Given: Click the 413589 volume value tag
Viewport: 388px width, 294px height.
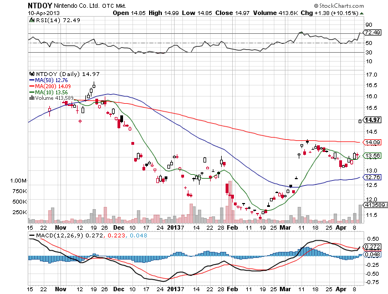Looking at the screenshot, I should pyautogui.click(x=375, y=205).
